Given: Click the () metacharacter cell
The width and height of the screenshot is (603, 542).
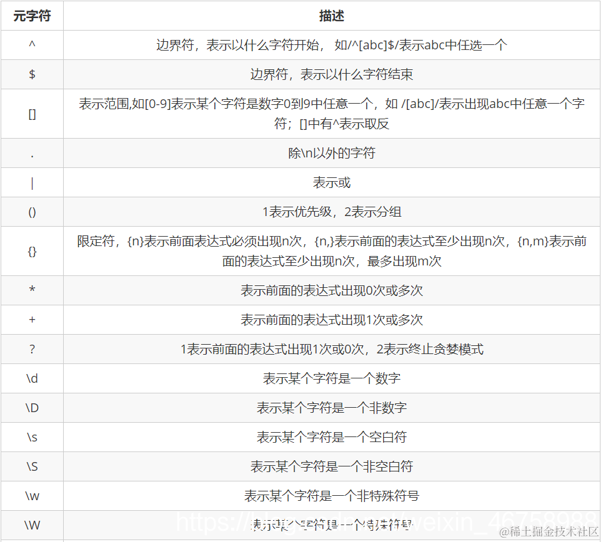Looking at the screenshot, I should point(32,212).
